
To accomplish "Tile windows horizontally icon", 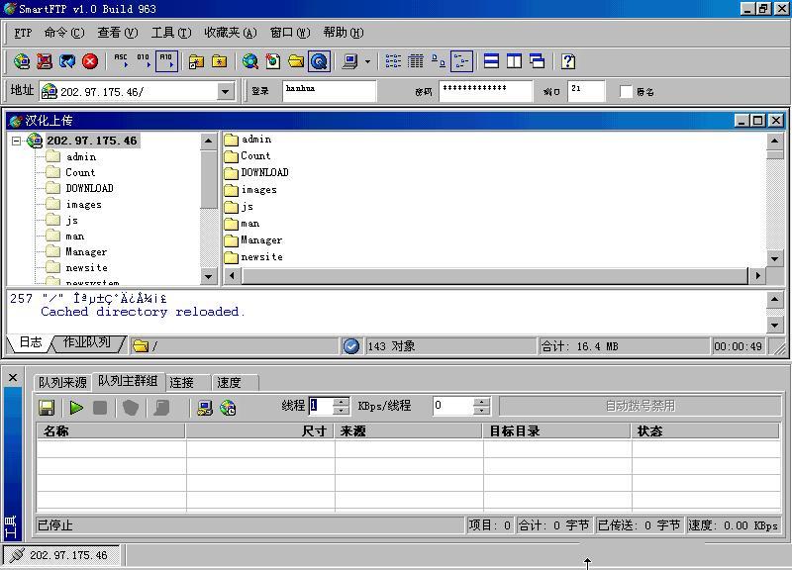I will click(x=491, y=61).
